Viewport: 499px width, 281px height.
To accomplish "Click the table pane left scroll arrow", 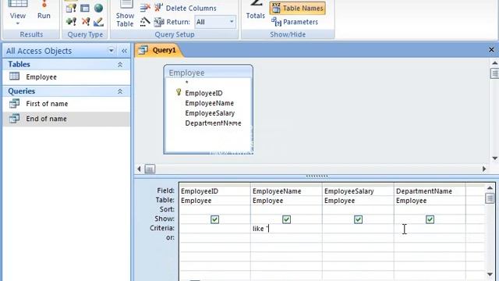I will coord(139,169).
